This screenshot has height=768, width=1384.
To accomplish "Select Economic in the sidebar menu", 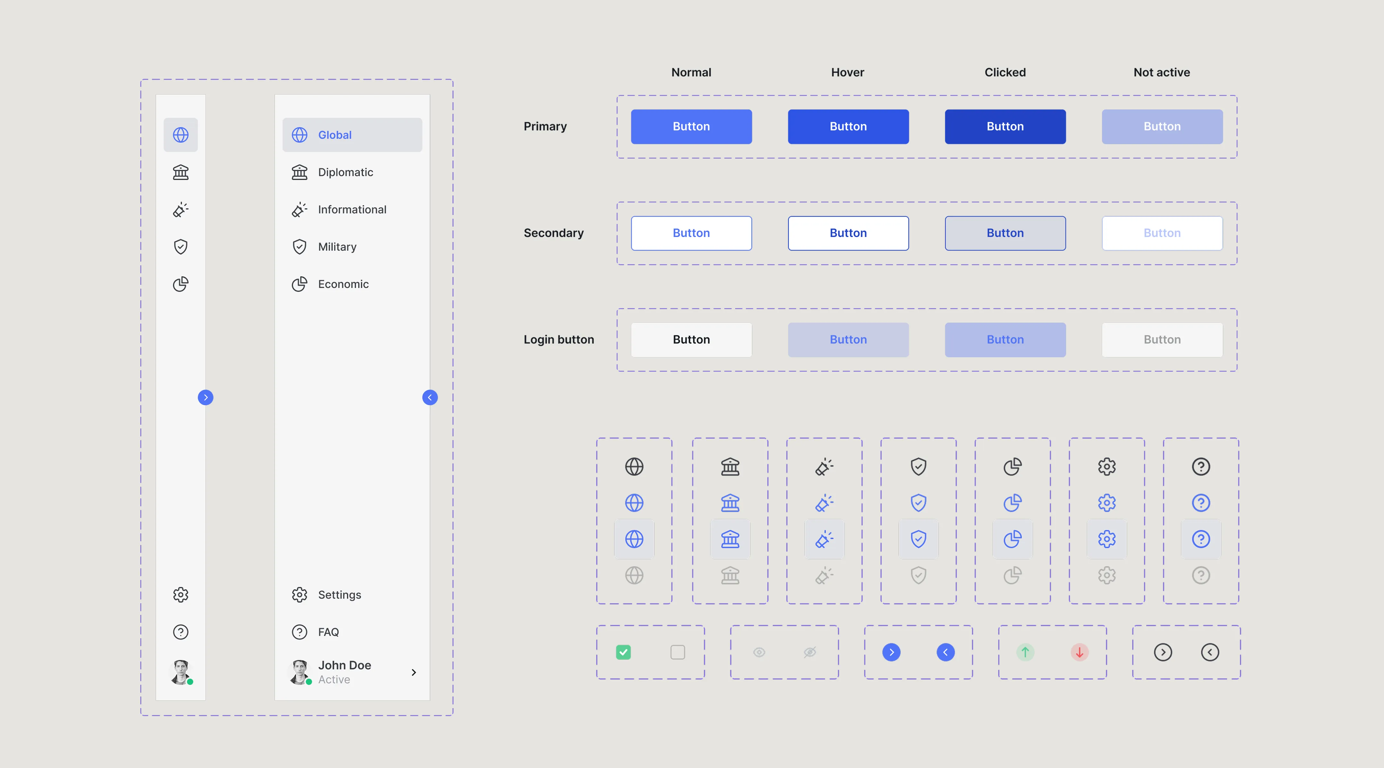I will (x=343, y=284).
